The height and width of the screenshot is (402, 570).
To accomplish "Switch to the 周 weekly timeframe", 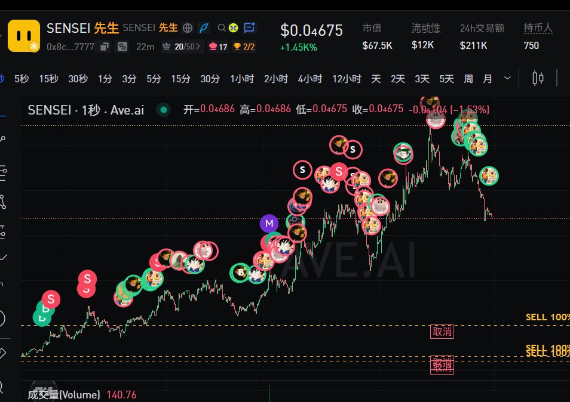I will click(x=468, y=79).
